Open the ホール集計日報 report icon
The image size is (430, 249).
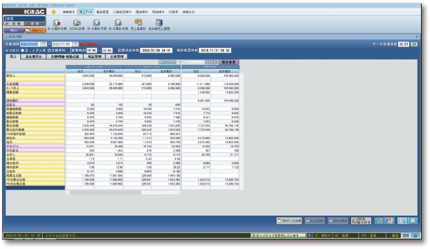click(x=57, y=25)
